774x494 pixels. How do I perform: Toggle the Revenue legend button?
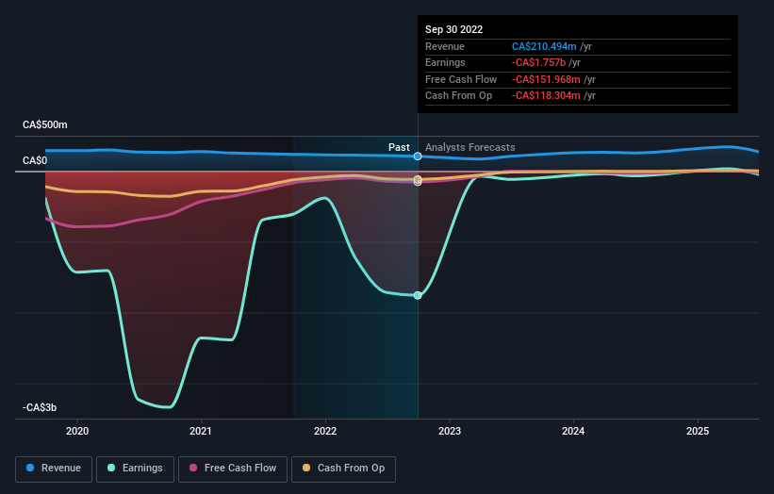click(x=54, y=469)
